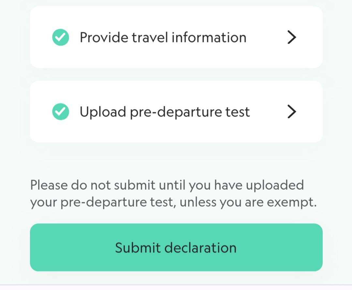Open the Provide travel information step

point(176,37)
